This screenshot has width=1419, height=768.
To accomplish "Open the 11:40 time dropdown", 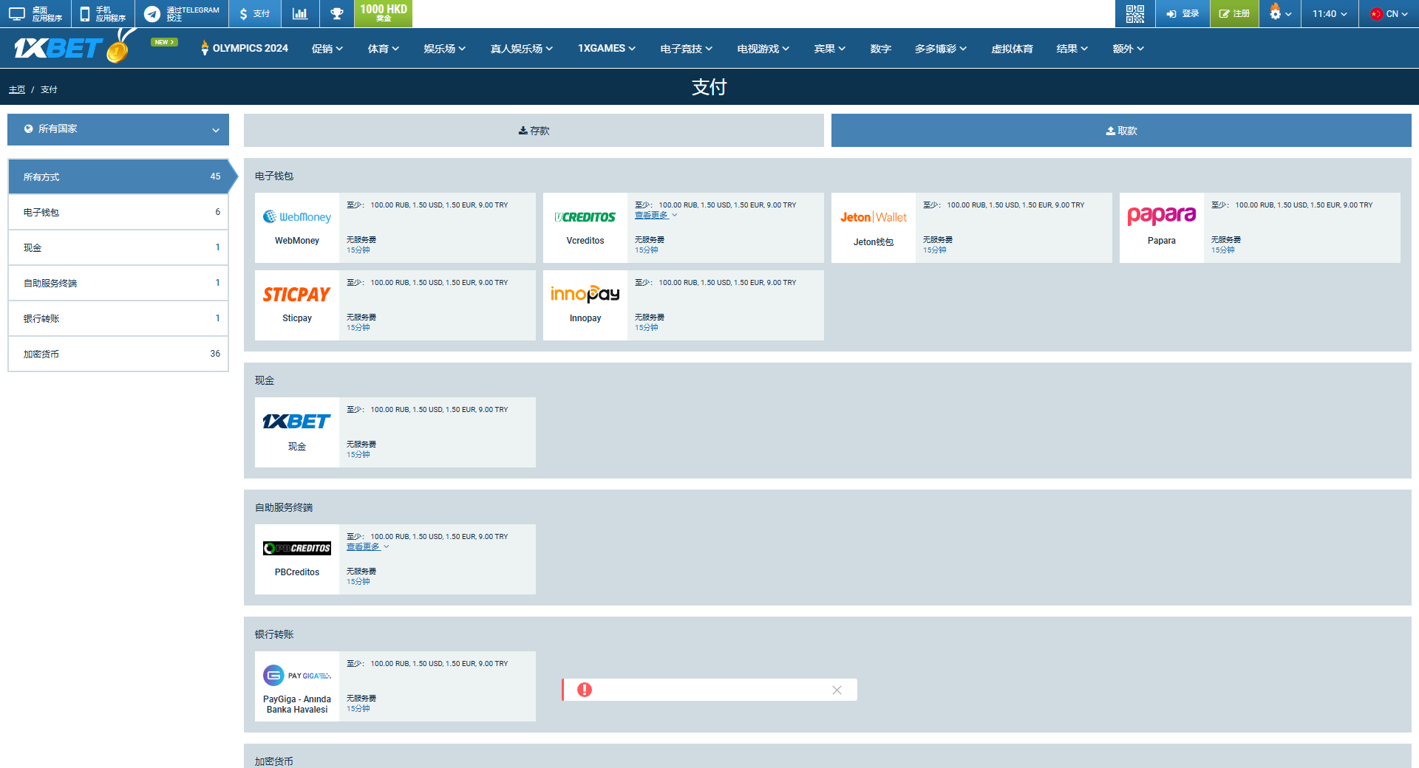I will tap(1330, 14).
